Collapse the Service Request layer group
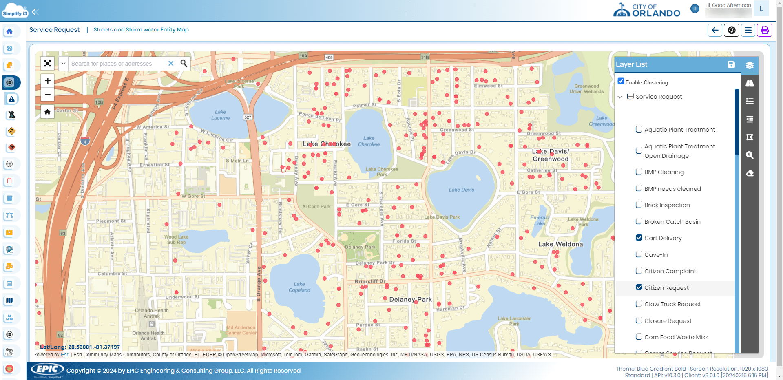 tap(620, 97)
